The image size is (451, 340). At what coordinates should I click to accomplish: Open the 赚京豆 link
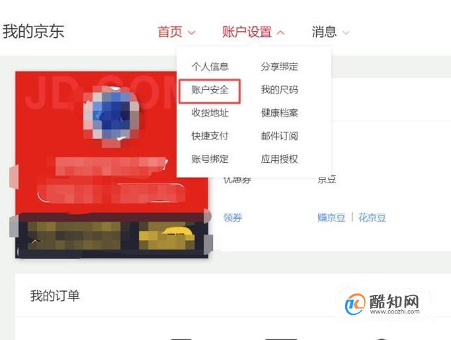point(331,218)
